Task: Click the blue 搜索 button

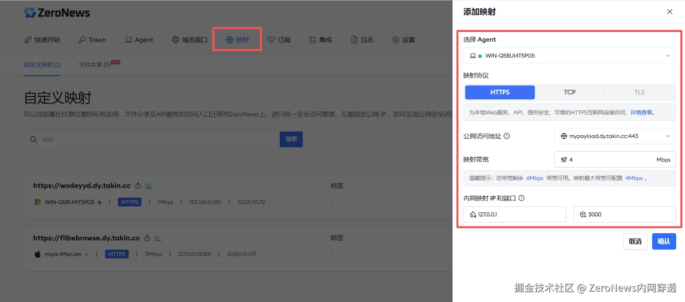Action: point(291,139)
